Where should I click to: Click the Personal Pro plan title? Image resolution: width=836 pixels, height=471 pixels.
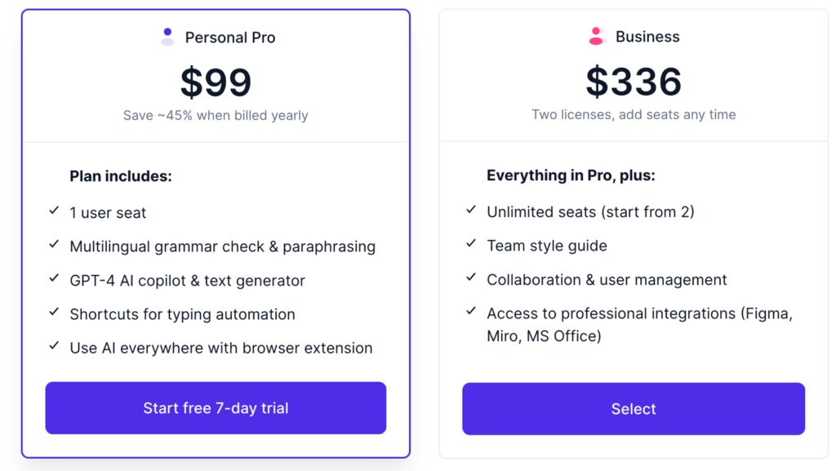click(x=230, y=38)
